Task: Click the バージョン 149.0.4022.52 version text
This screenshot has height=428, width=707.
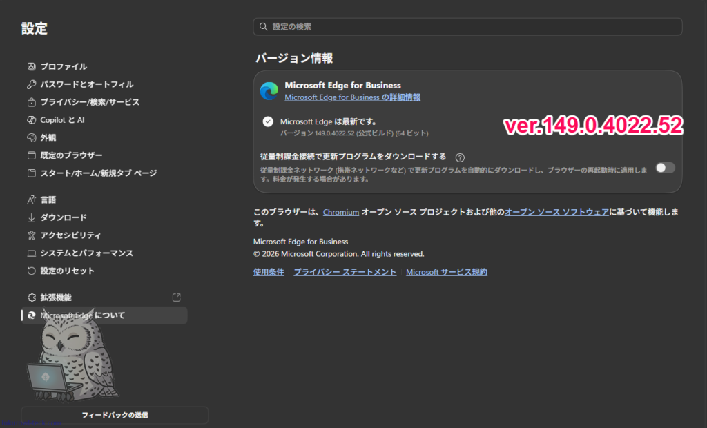Action: (x=354, y=133)
